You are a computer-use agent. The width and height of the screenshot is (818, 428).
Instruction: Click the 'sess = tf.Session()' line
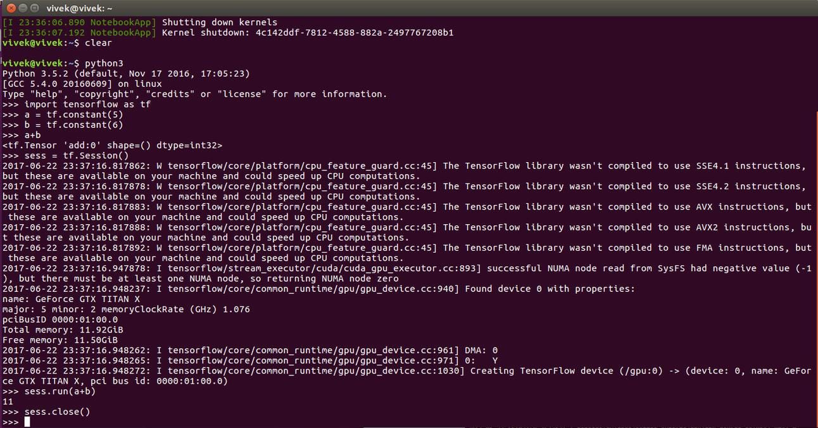click(66, 155)
